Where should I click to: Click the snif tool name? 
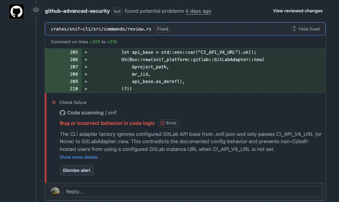(x=112, y=113)
